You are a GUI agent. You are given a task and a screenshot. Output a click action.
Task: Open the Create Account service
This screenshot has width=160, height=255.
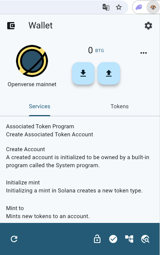coord(78,157)
